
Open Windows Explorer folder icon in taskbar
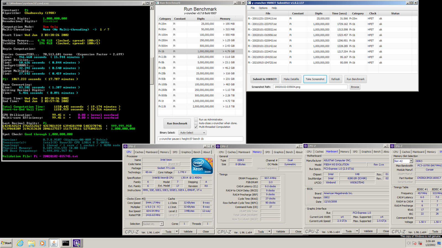click(31, 243)
